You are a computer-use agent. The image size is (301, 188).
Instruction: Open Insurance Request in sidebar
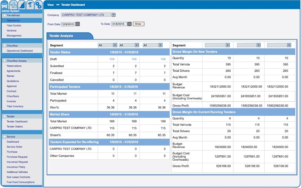pyautogui.click(x=17, y=162)
